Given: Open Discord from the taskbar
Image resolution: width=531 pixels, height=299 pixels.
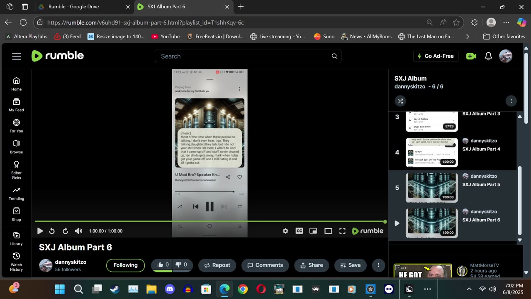Looking at the screenshot, I should click(170, 289).
